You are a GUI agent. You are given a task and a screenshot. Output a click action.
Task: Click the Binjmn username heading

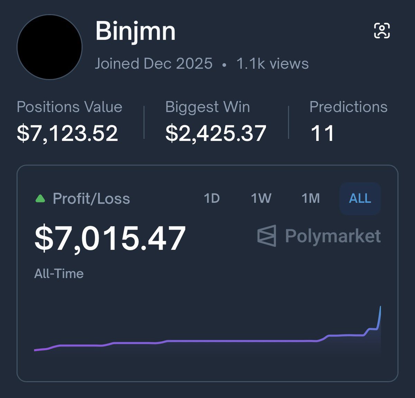coord(136,31)
